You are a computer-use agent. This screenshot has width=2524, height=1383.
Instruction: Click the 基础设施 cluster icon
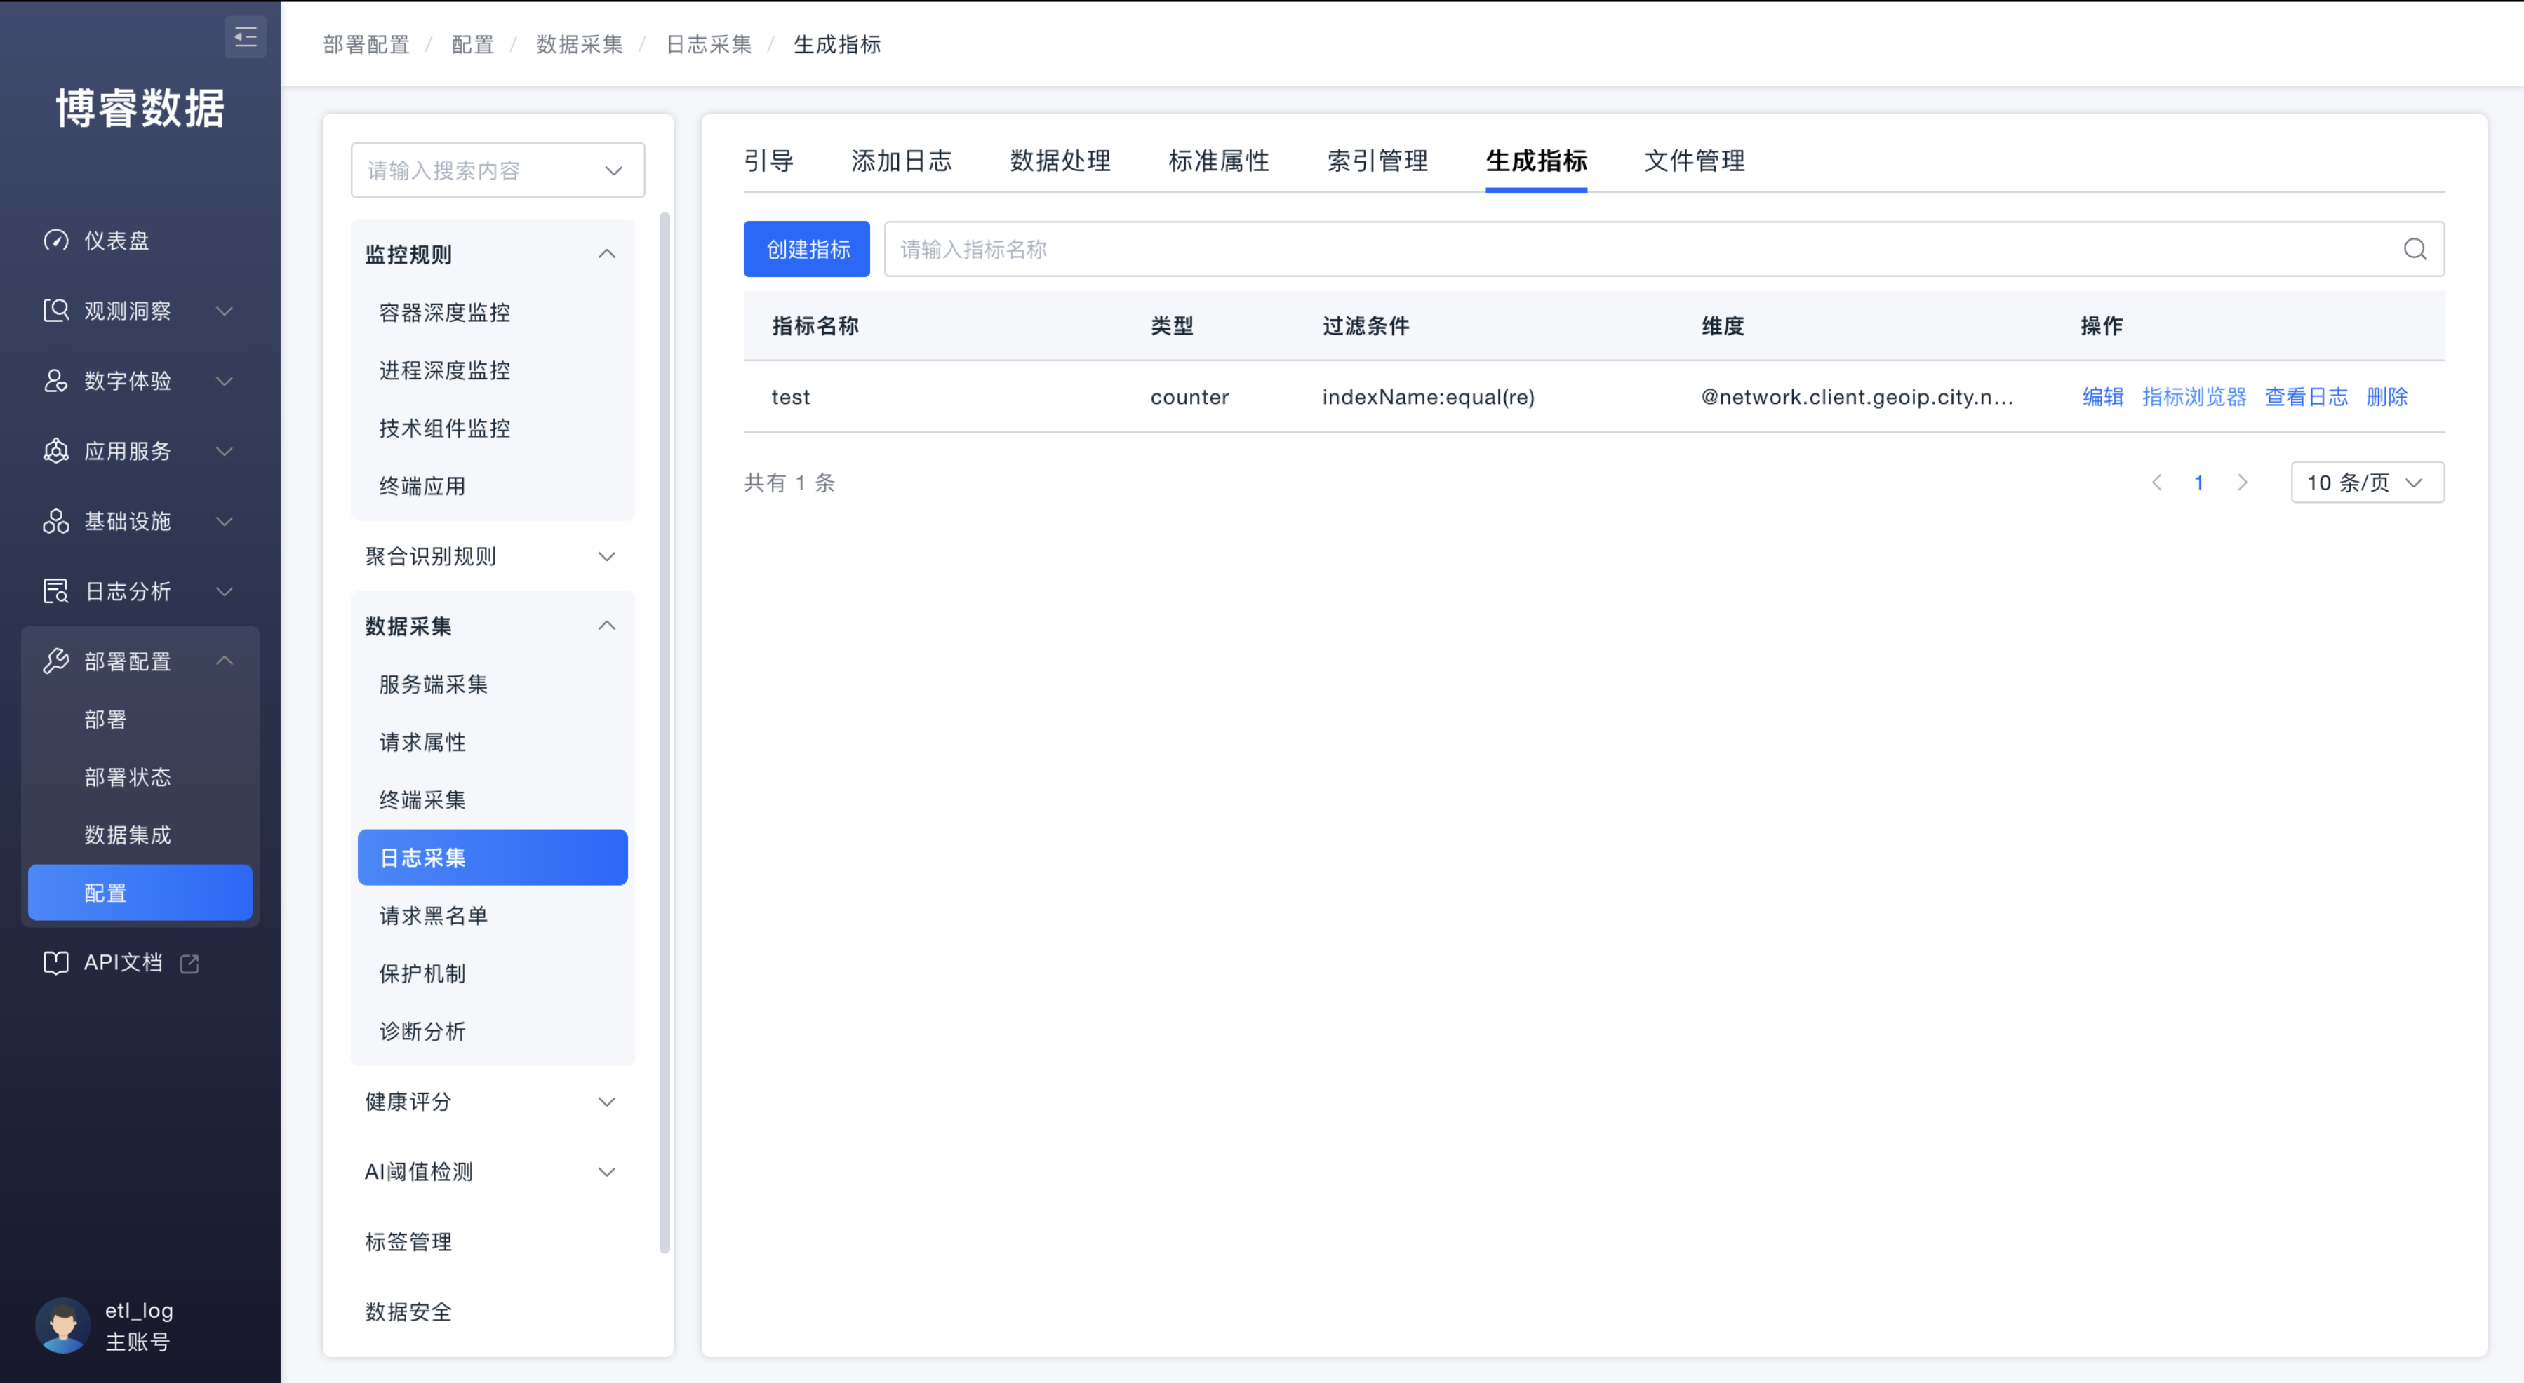(x=56, y=521)
